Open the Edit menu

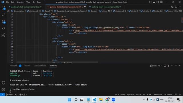tap(13, 2)
